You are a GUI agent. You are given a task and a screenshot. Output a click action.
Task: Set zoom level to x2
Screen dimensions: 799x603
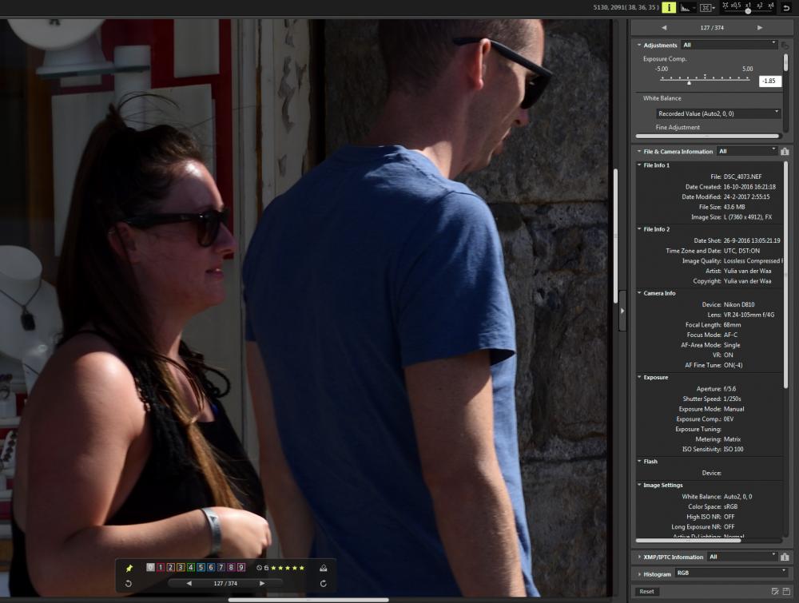point(760,6)
